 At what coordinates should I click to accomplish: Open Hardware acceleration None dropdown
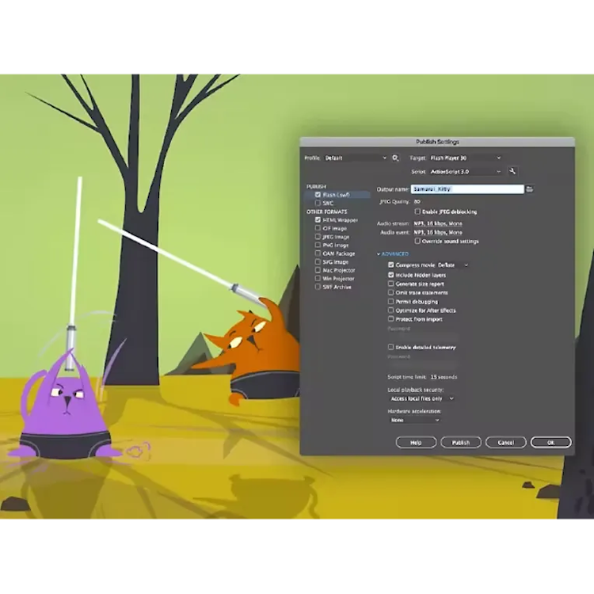click(415, 420)
